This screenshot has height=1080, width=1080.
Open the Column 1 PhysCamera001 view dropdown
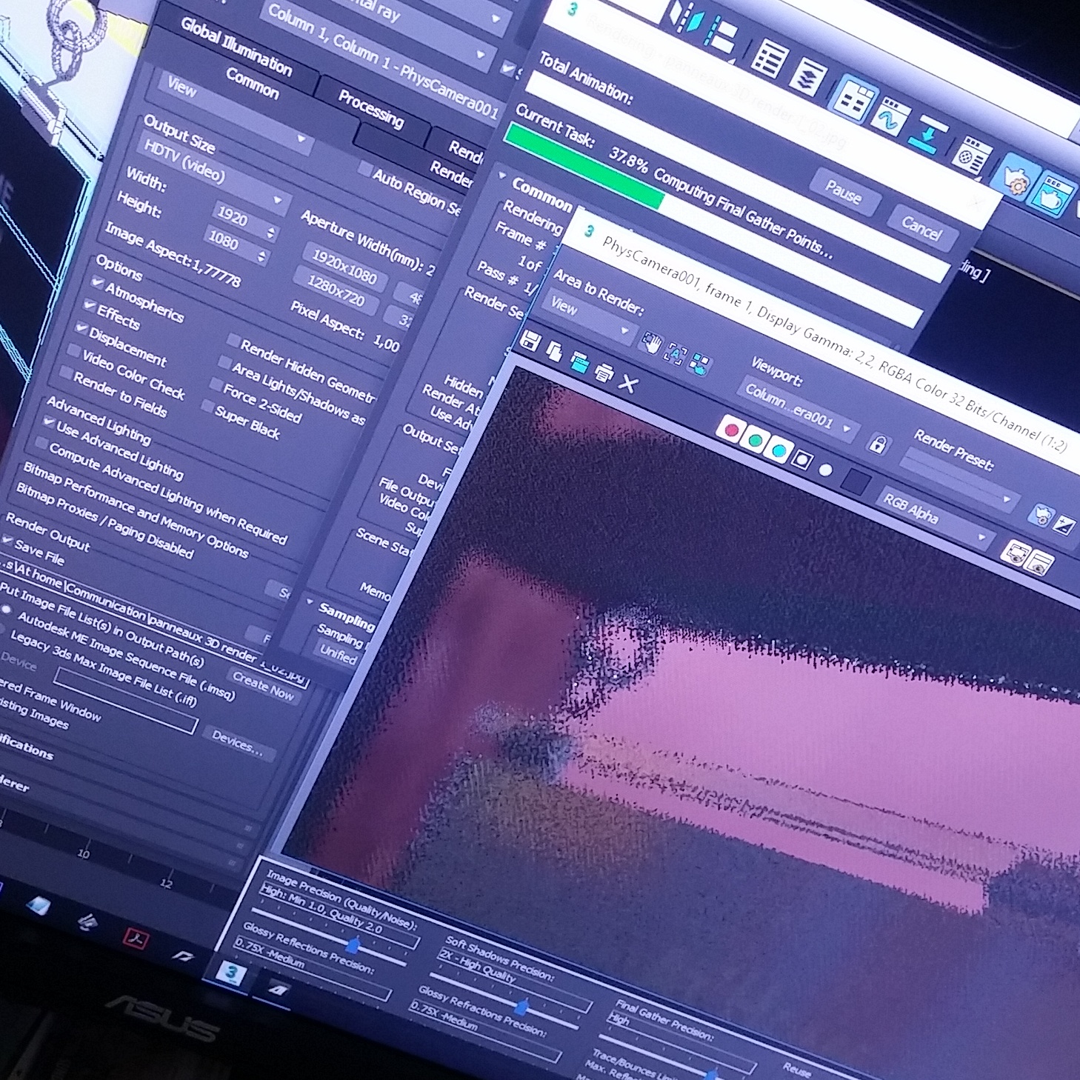coord(376,33)
